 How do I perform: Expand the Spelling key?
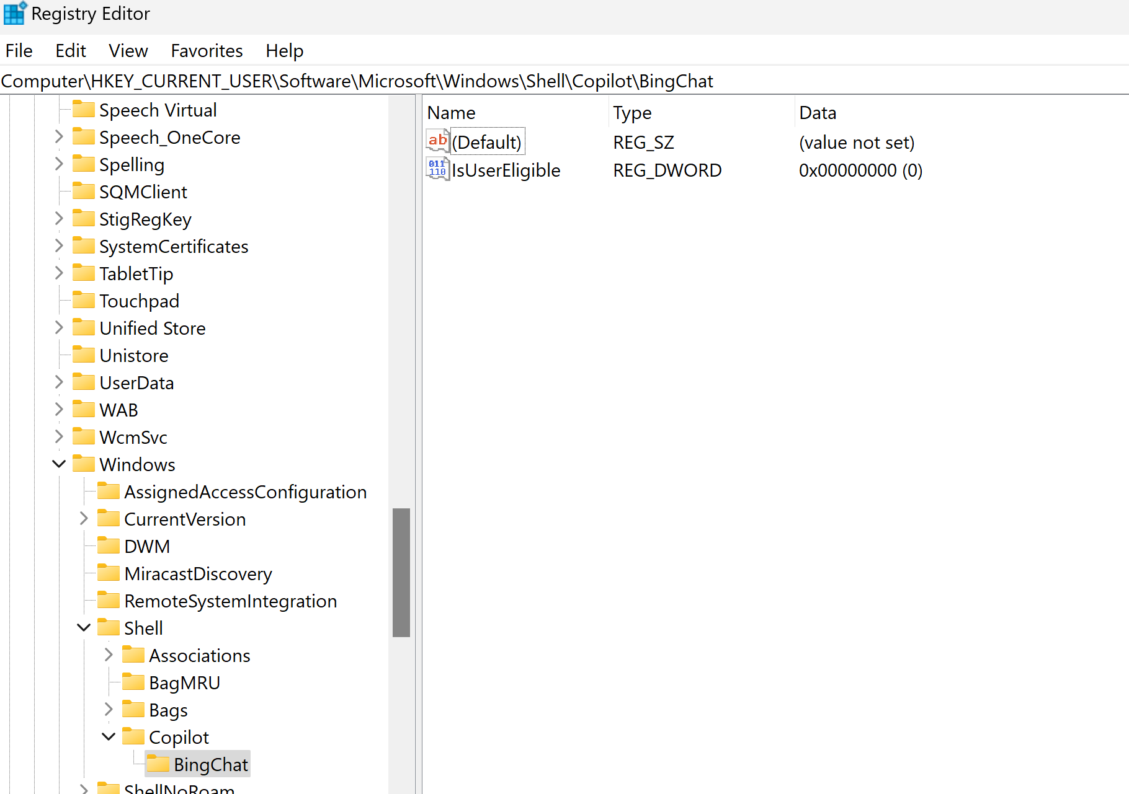point(59,164)
